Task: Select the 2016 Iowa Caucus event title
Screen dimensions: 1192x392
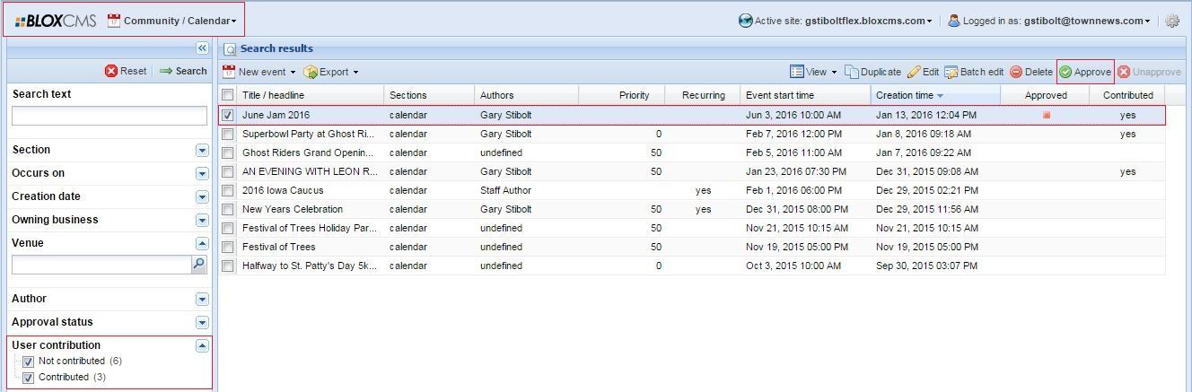Action: (283, 190)
